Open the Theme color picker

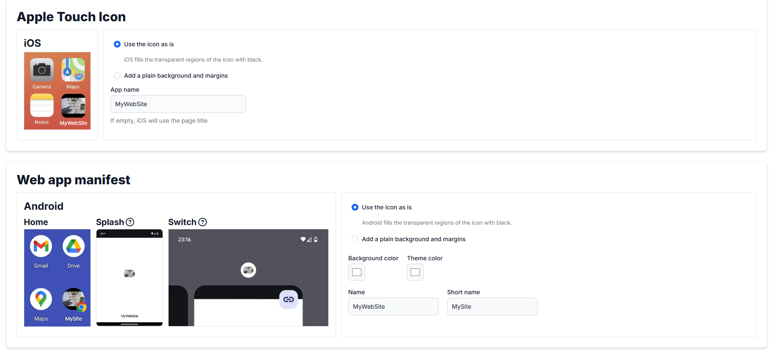coord(415,272)
